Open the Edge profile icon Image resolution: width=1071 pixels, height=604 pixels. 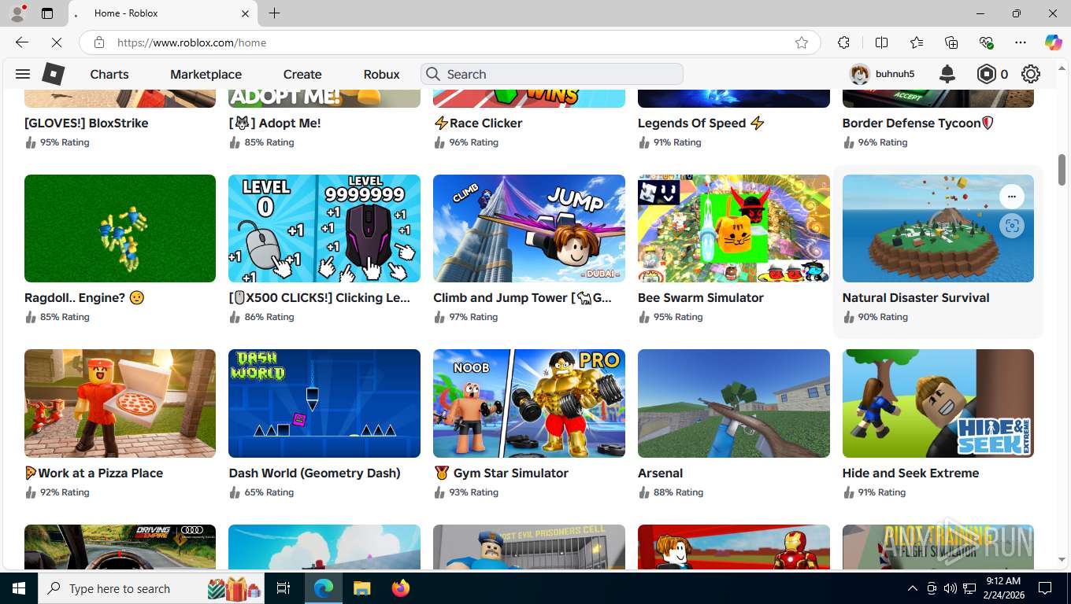[17, 13]
